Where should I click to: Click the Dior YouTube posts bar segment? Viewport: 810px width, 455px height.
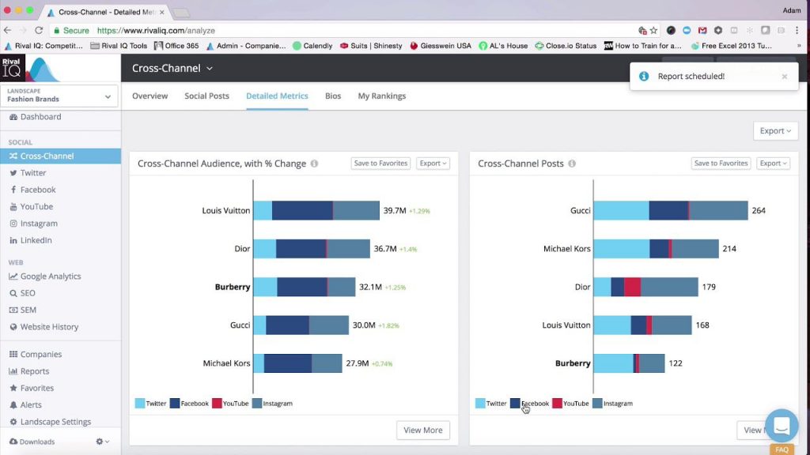(632, 287)
